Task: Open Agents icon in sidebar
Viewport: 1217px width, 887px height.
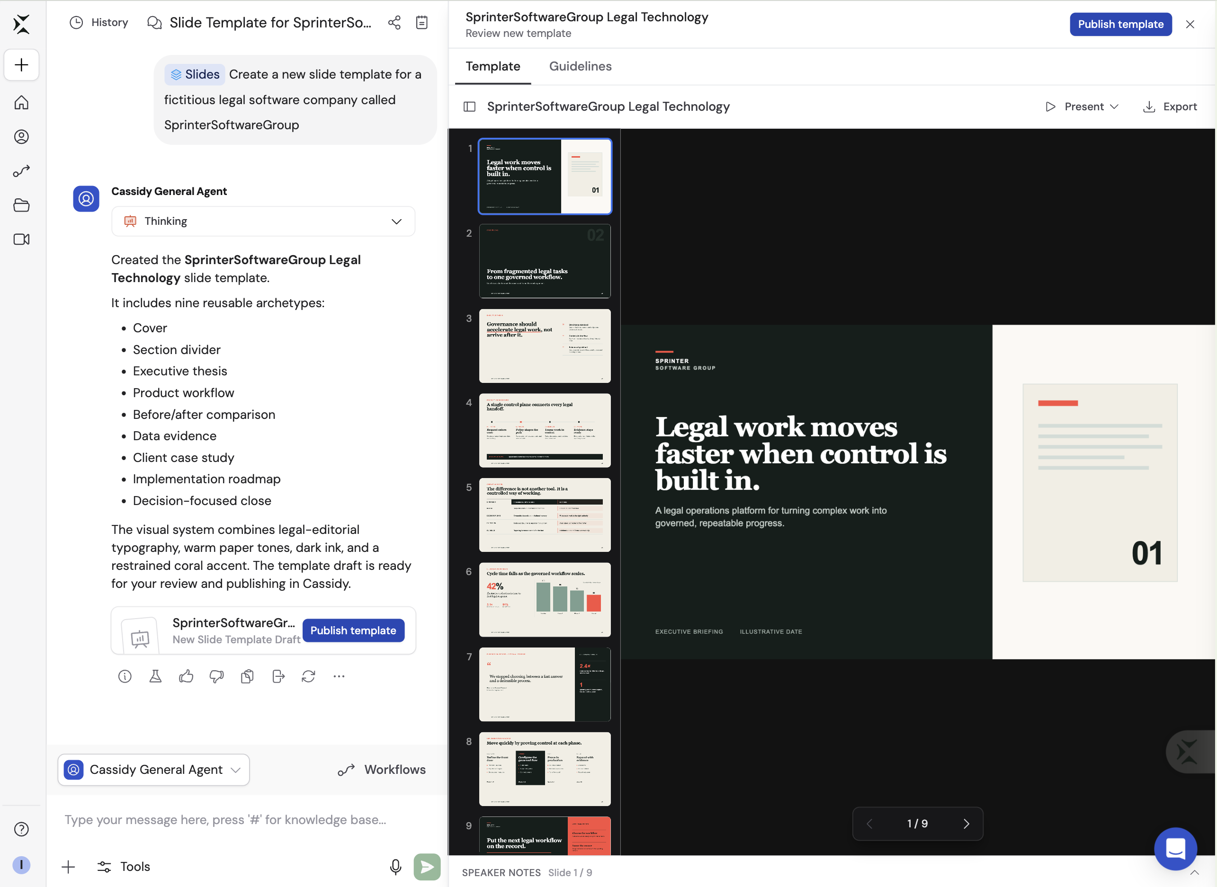Action: pyautogui.click(x=21, y=137)
